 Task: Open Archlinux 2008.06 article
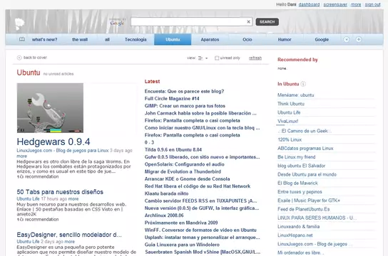tap(164, 215)
